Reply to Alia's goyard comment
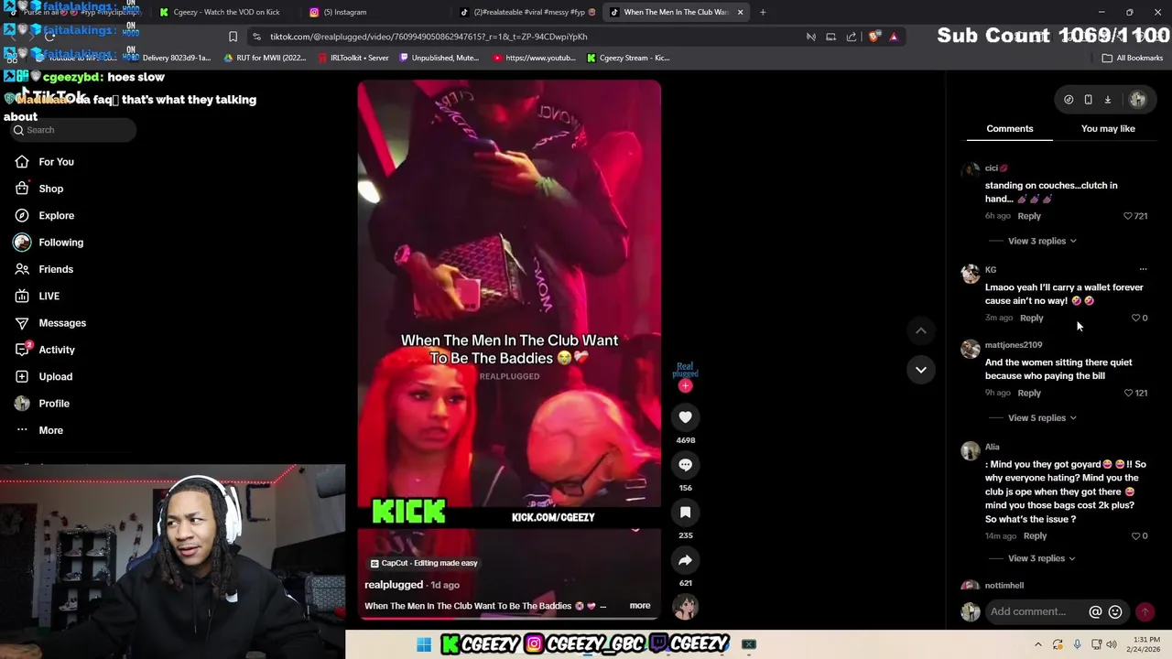 click(x=1035, y=536)
